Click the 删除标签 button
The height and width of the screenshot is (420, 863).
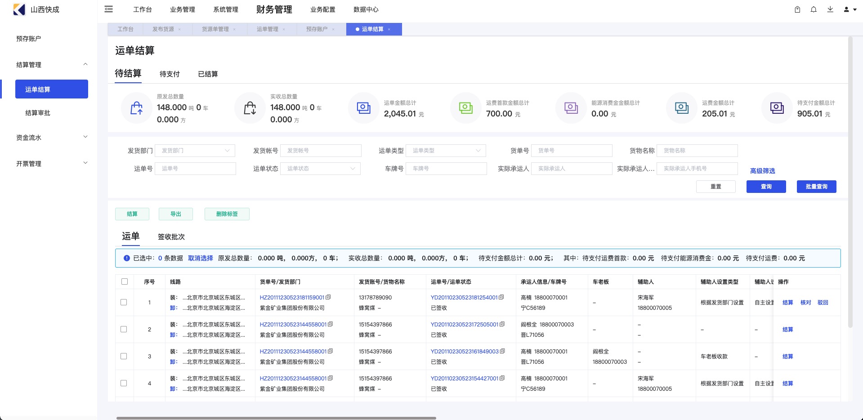227,214
